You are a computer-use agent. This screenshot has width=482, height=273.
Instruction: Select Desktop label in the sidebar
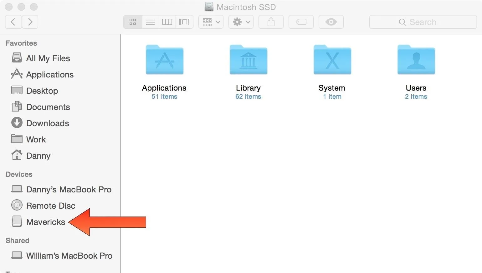pos(42,91)
